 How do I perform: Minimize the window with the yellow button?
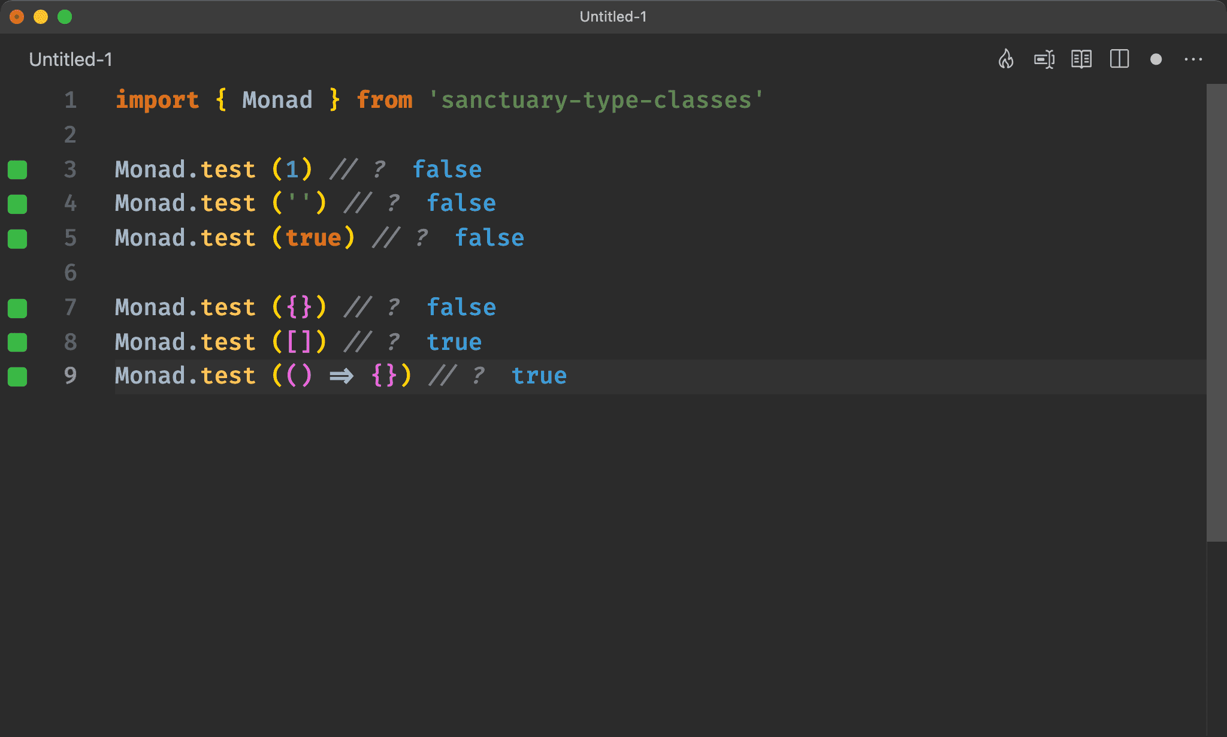(x=41, y=17)
